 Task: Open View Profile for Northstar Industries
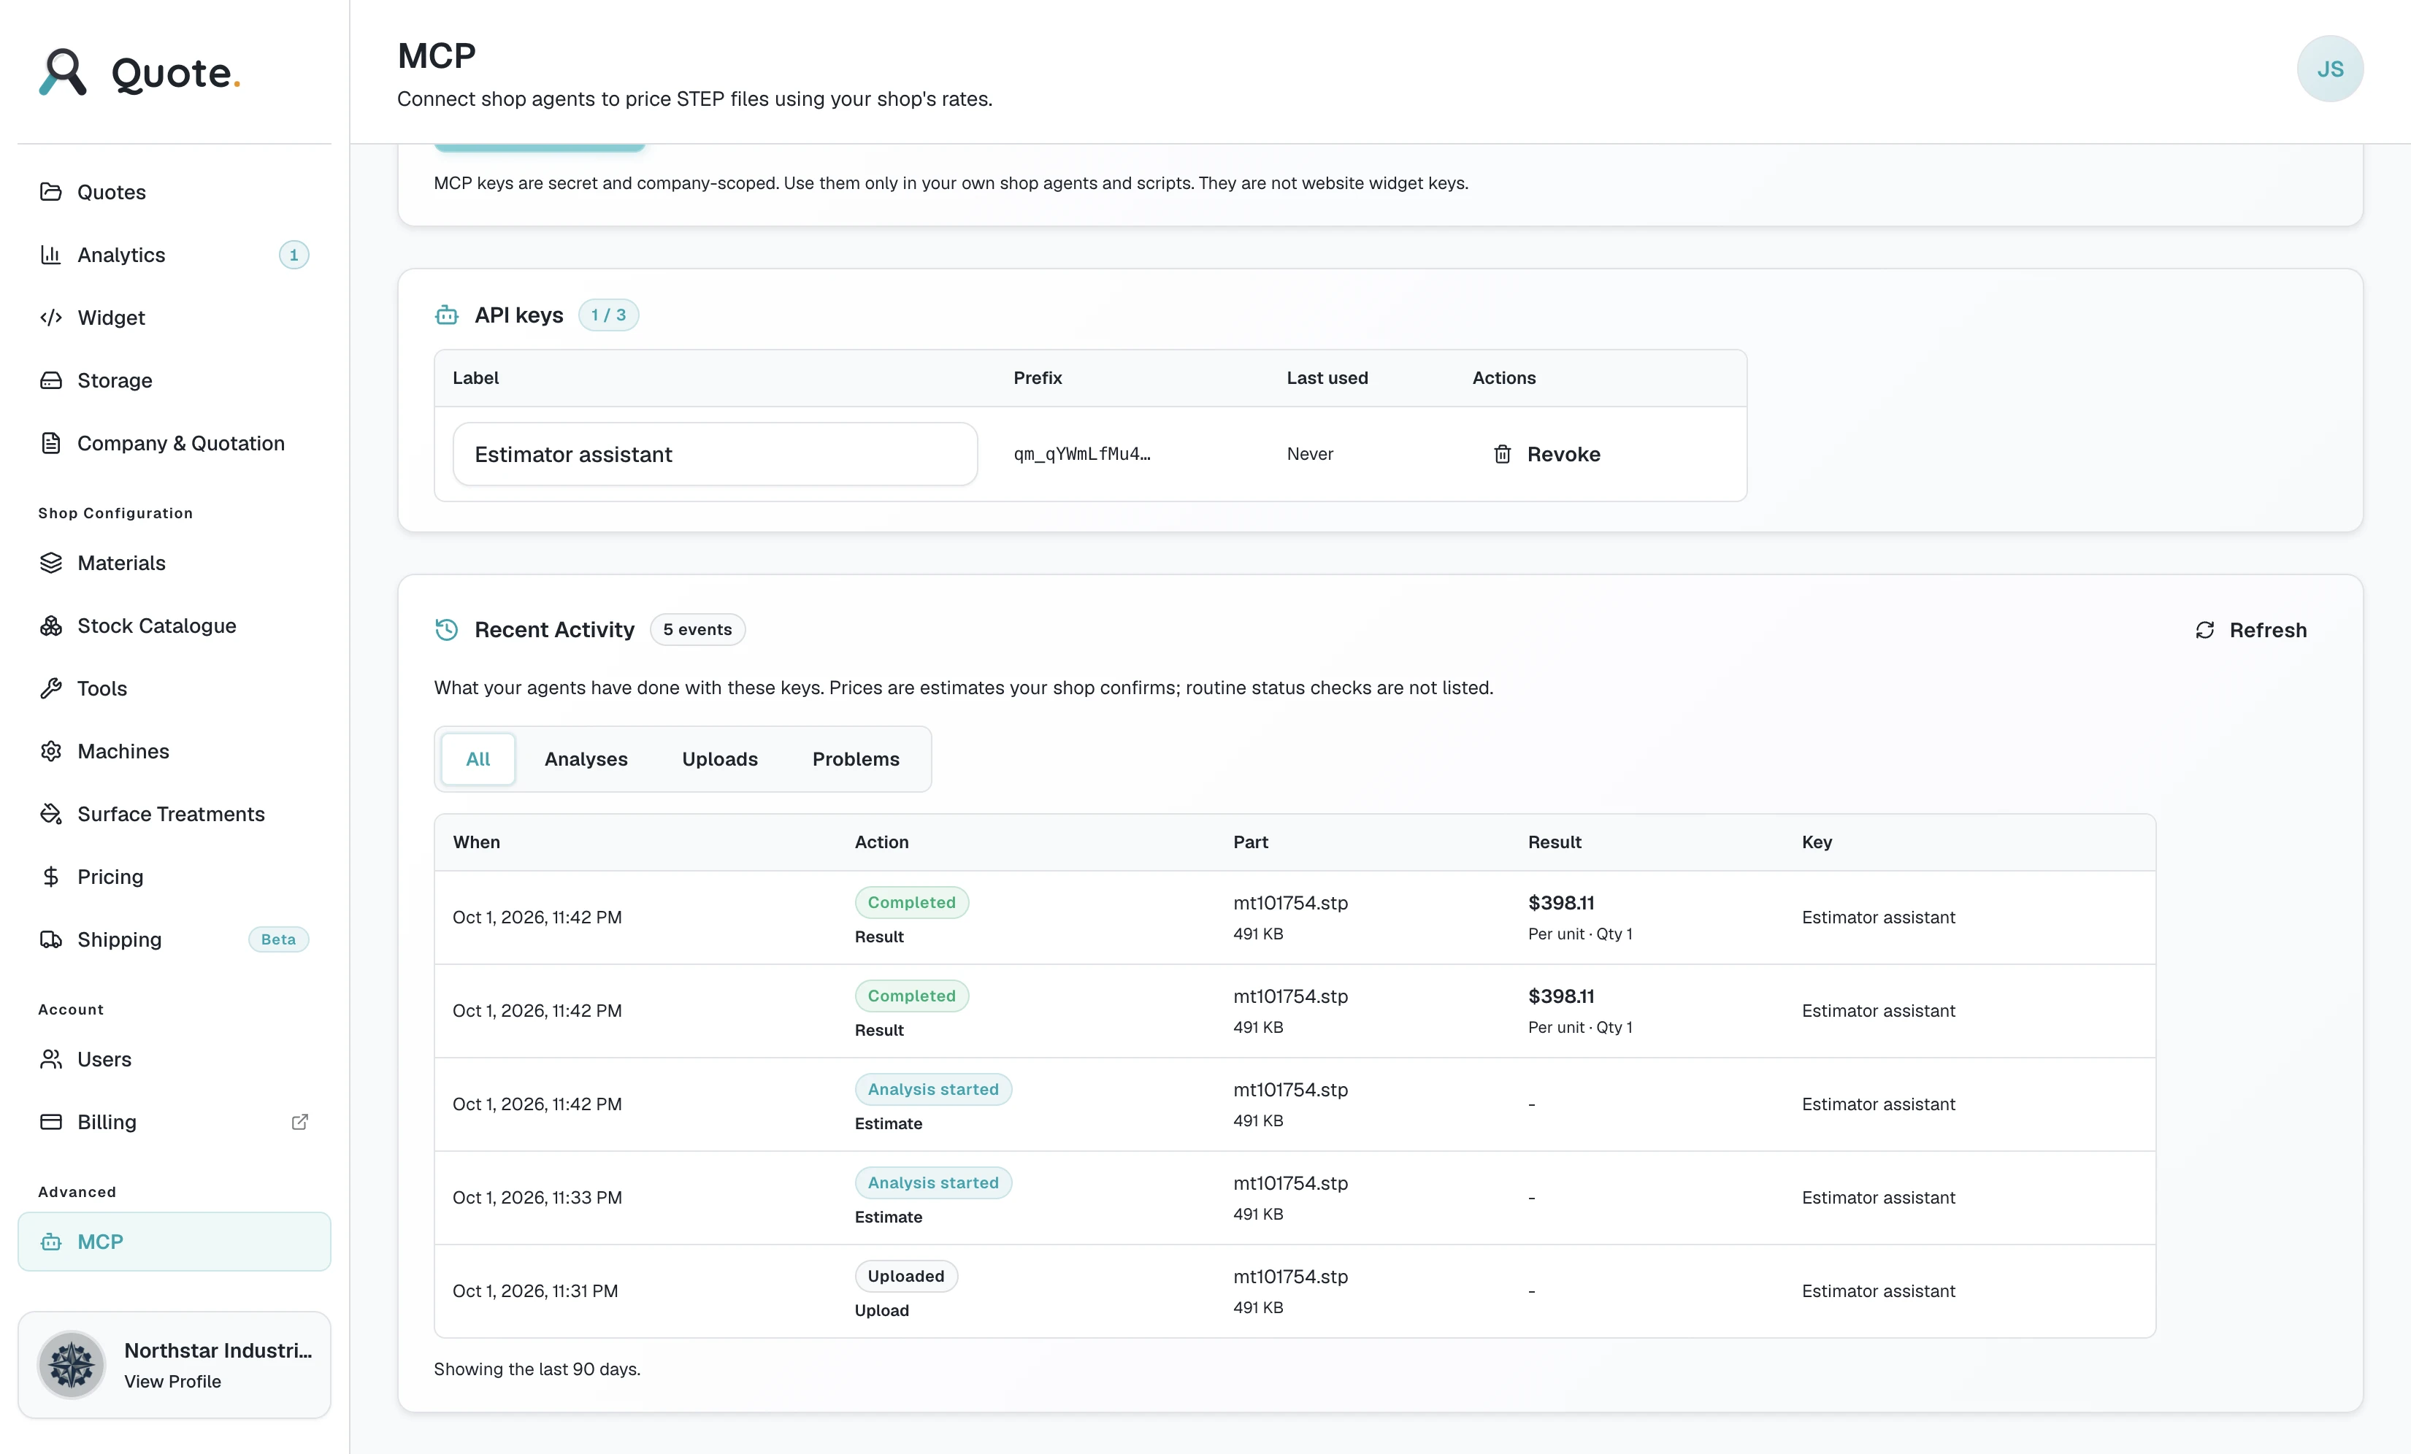[172, 1380]
